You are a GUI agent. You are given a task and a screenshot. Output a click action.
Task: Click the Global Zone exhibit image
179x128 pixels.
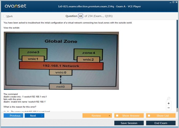point(61,61)
